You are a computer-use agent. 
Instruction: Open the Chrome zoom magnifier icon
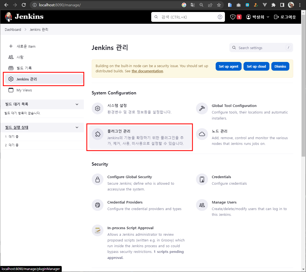[201, 5]
